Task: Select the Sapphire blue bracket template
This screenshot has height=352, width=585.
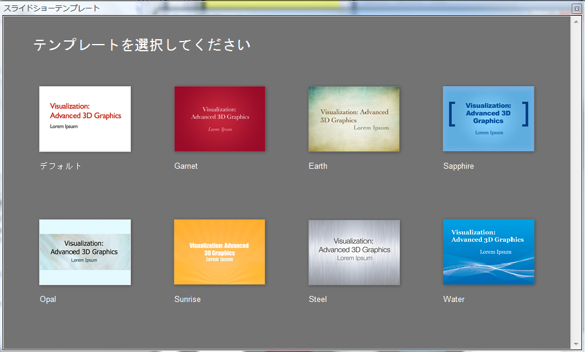Action: click(x=489, y=119)
